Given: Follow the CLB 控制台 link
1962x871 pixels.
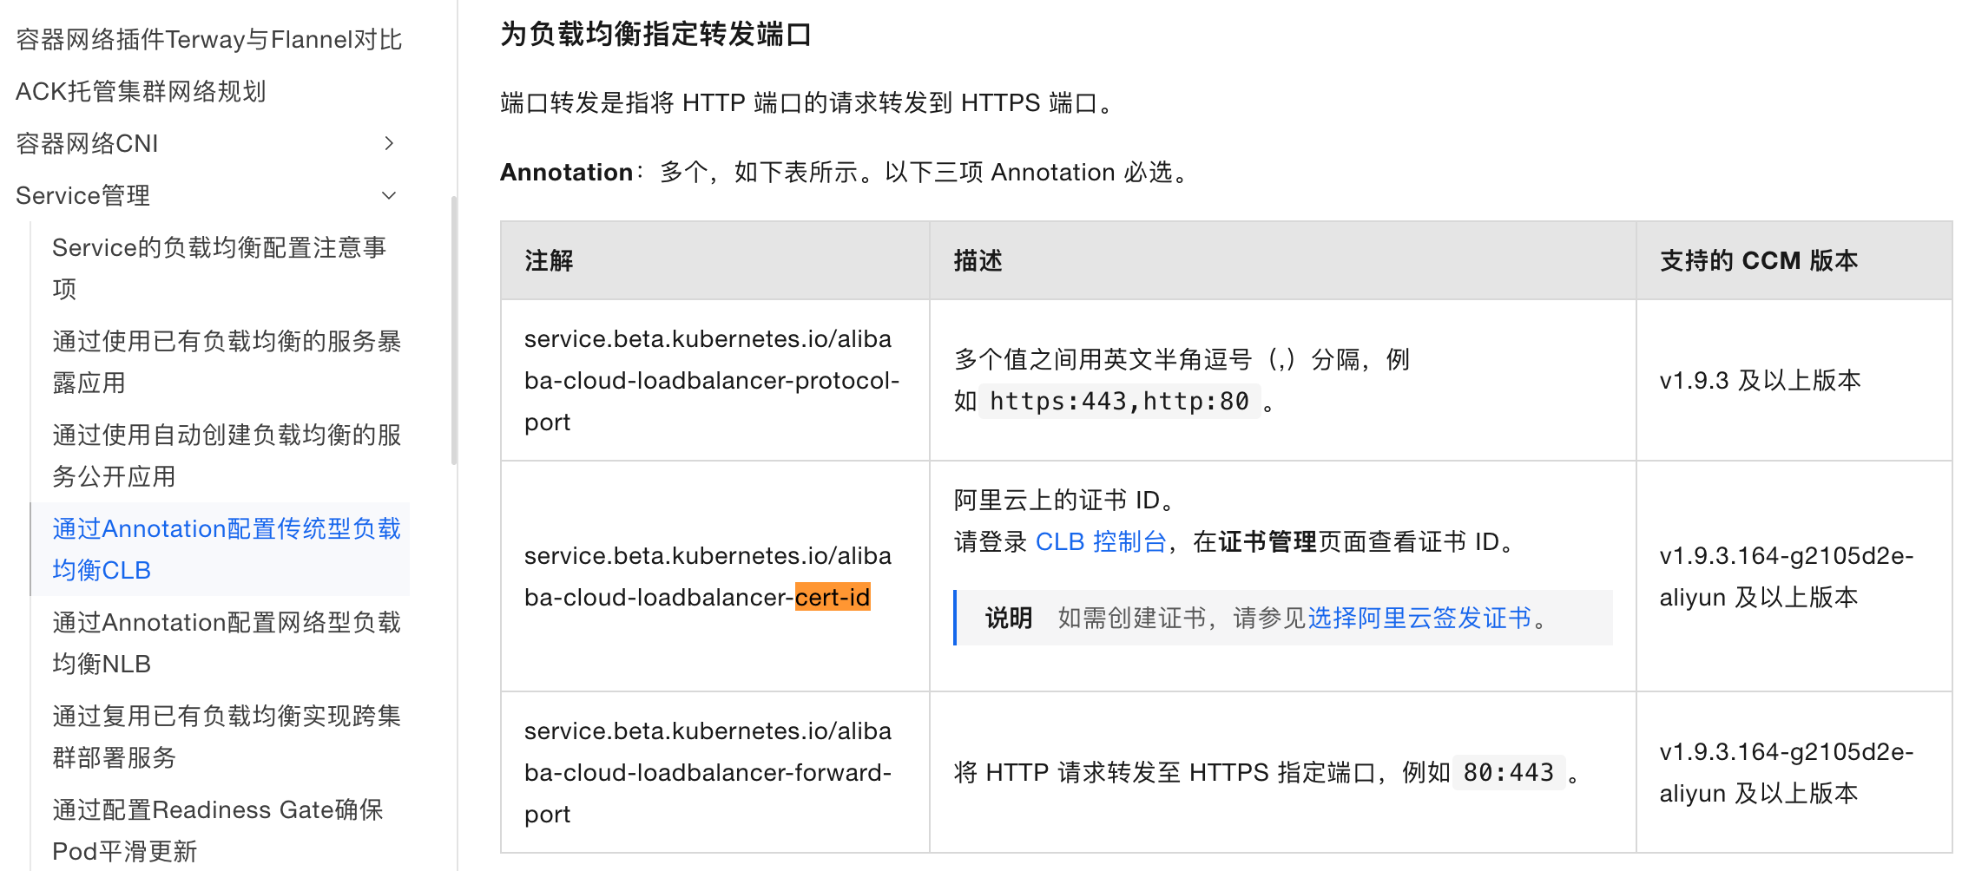Looking at the screenshot, I should [1101, 541].
